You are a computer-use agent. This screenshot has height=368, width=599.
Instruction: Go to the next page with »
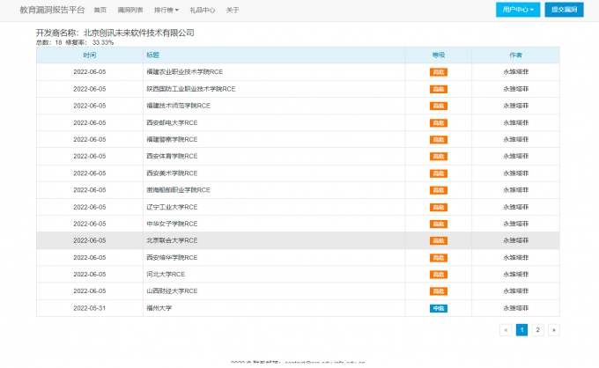(553, 330)
